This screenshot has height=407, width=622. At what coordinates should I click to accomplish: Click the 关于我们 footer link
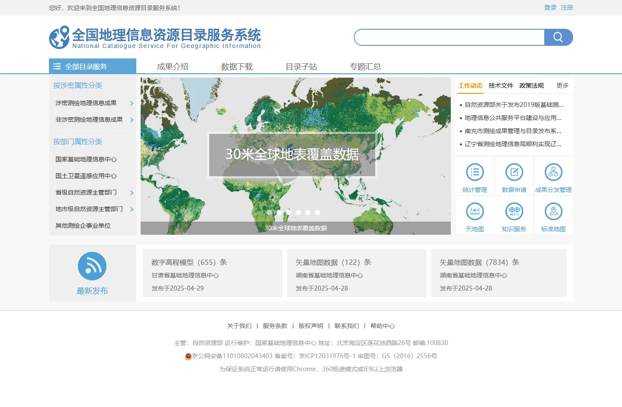(239, 326)
